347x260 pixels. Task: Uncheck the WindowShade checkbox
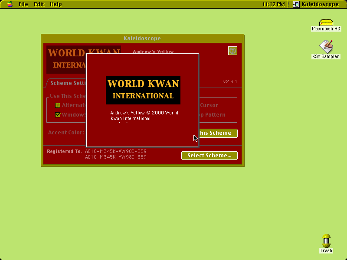coord(58,115)
